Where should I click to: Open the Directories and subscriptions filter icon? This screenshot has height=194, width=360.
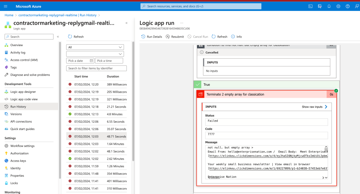point(320,6)
